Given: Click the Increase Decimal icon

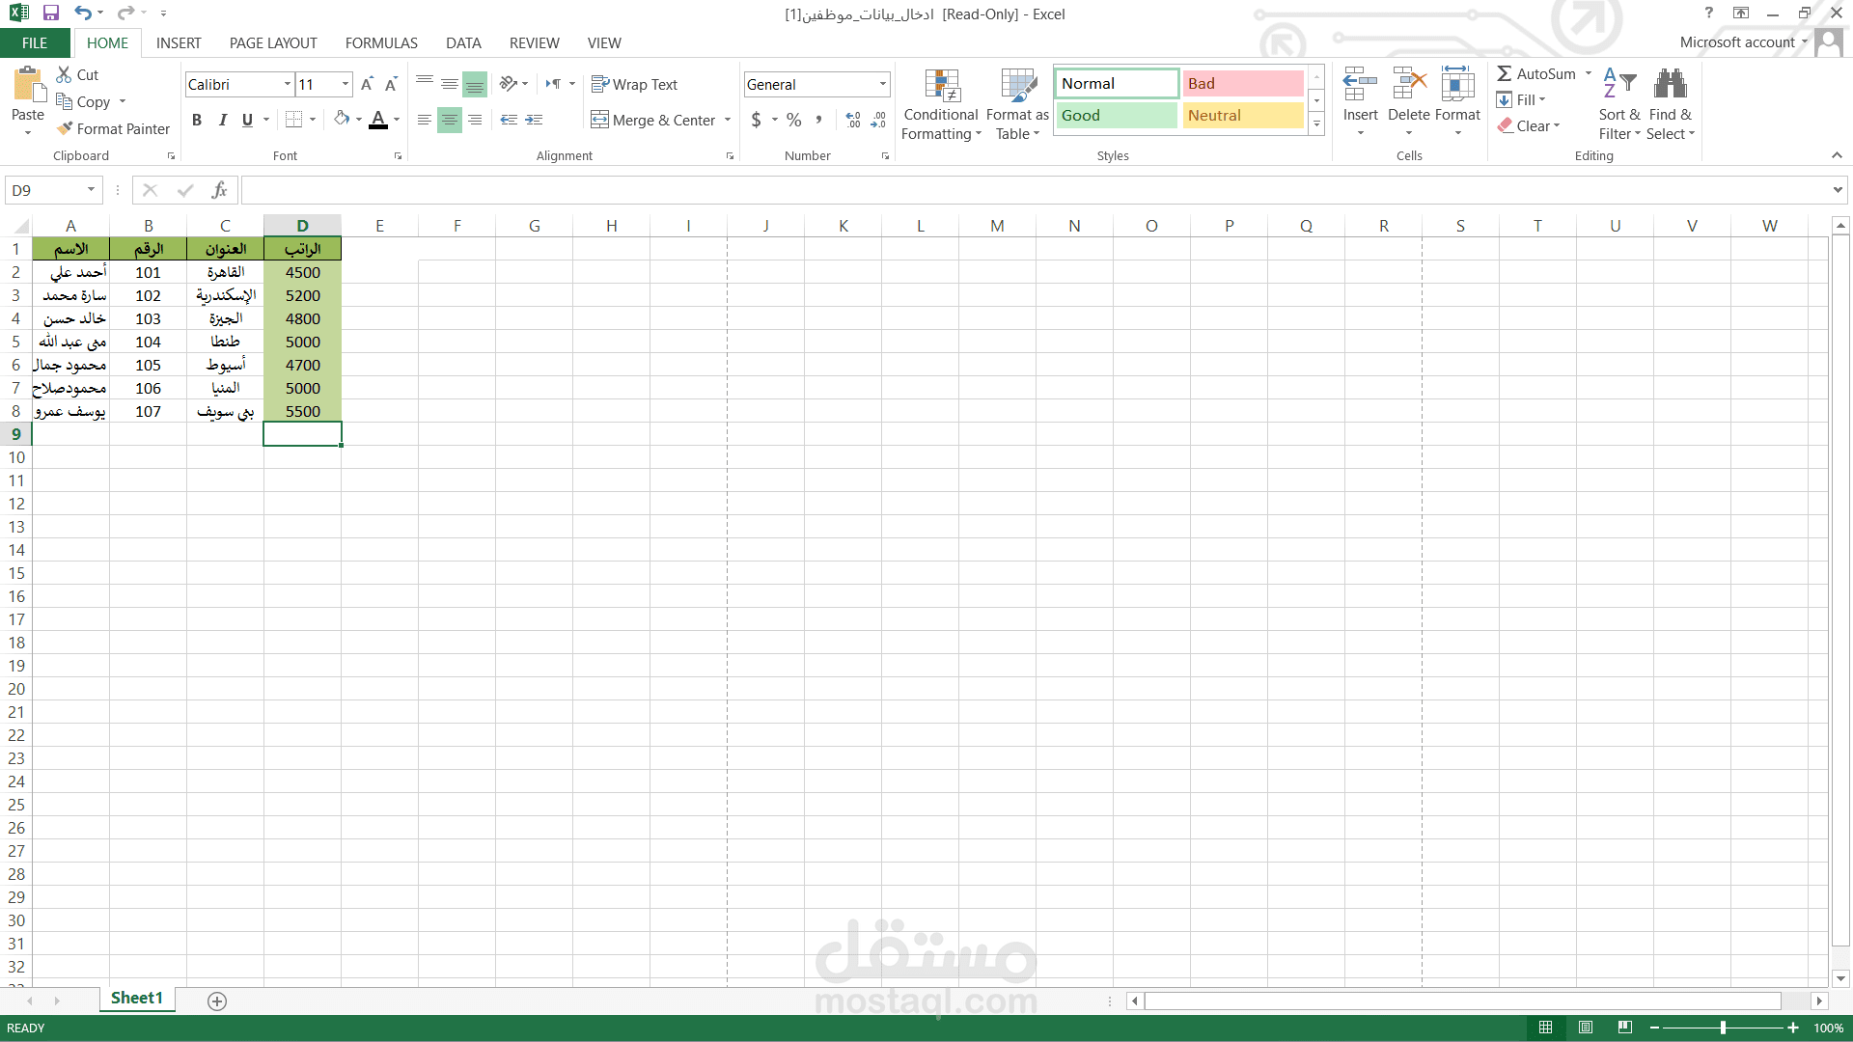Looking at the screenshot, I should (853, 120).
